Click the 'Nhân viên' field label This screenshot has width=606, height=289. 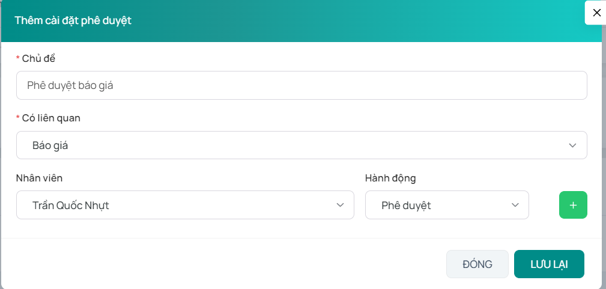(x=39, y=178)
